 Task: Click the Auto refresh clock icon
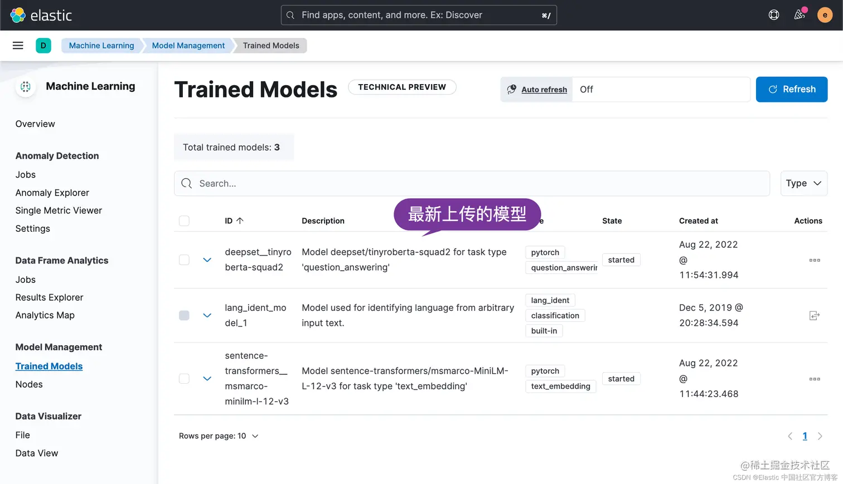point(512,89)
